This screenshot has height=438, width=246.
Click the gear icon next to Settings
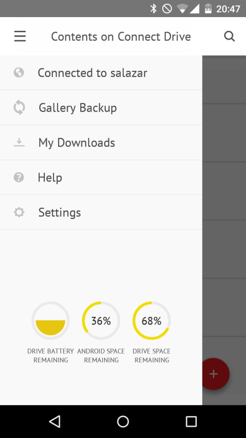19,212
